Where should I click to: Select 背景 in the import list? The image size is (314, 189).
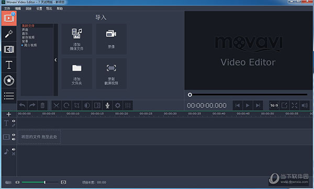pos(25,41)
